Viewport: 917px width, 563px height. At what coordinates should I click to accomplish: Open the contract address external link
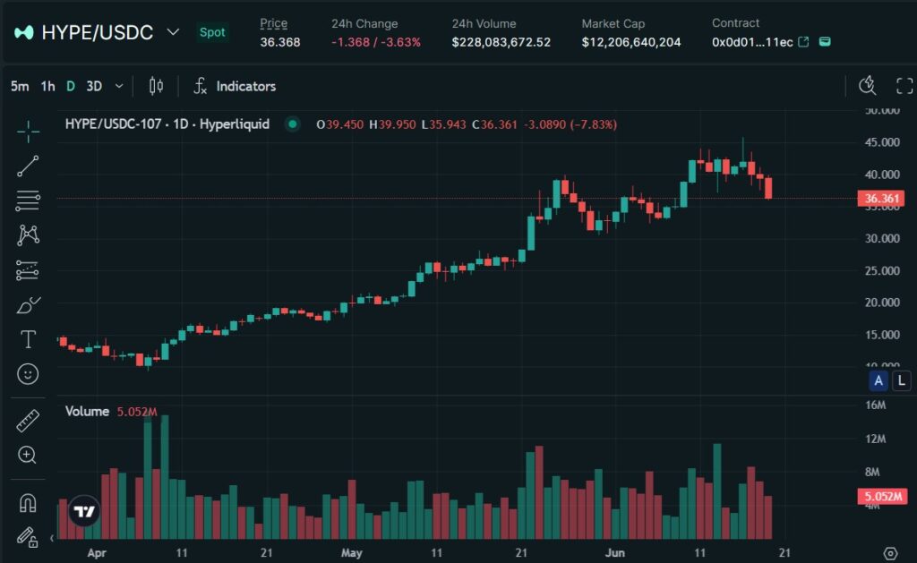click(x=803, y=42)
